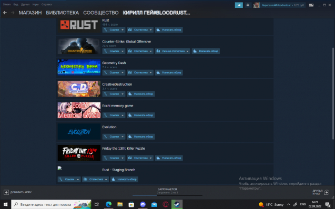This screenshot has width=335, height=209.
Task: Open the Справка menu
Action: pos(46,5)
